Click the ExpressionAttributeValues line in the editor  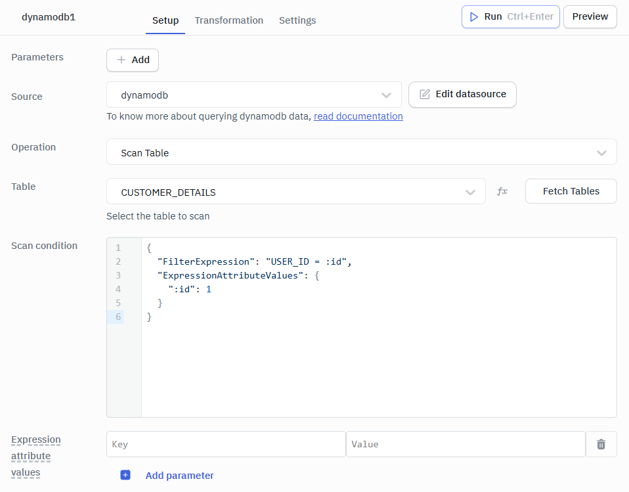238,275
